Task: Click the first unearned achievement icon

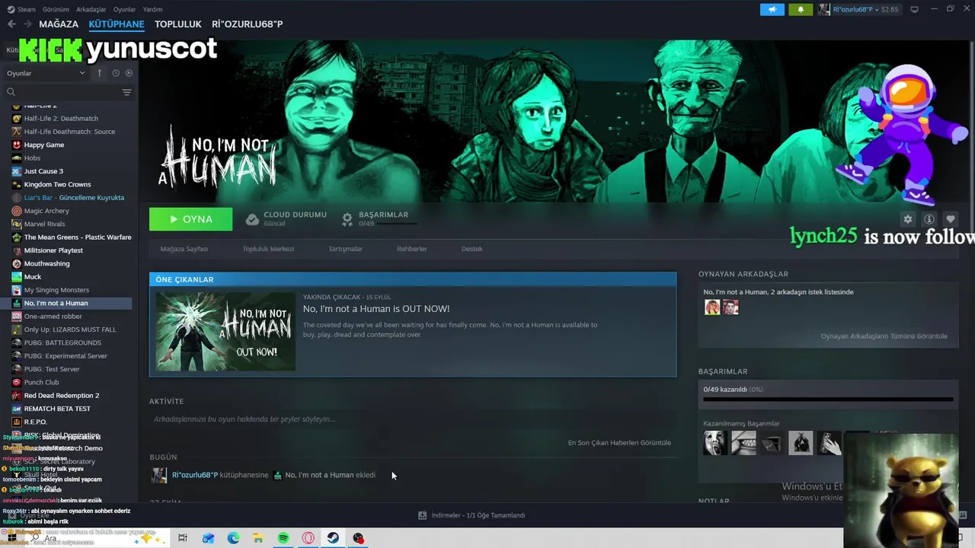Action: click(715, 443)
